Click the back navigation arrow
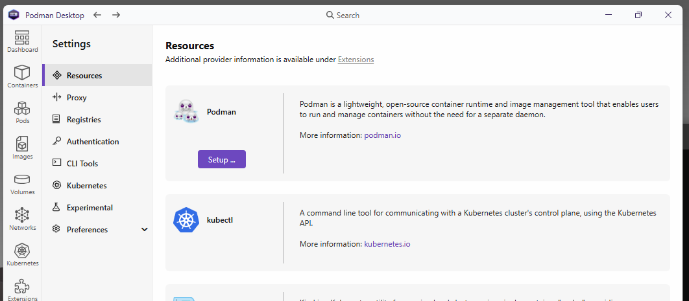 coord(97,15)
